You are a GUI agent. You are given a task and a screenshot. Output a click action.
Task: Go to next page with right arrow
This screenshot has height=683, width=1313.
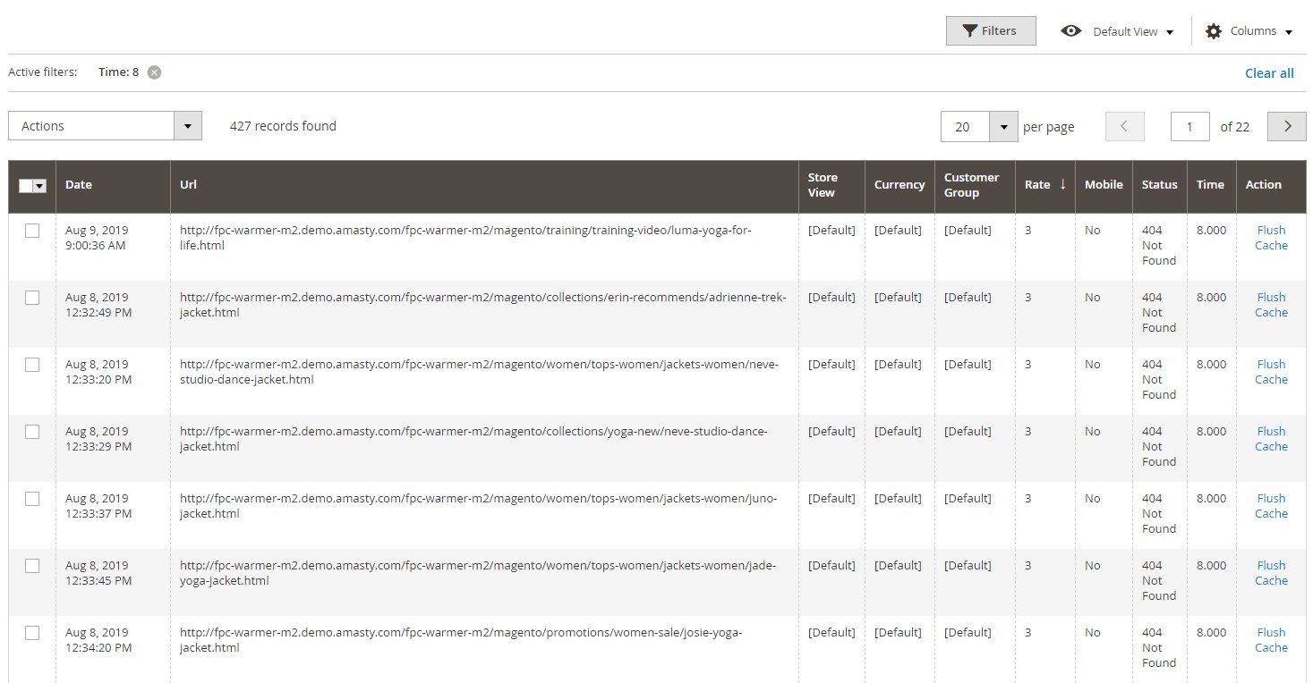tap(1287, 126)
